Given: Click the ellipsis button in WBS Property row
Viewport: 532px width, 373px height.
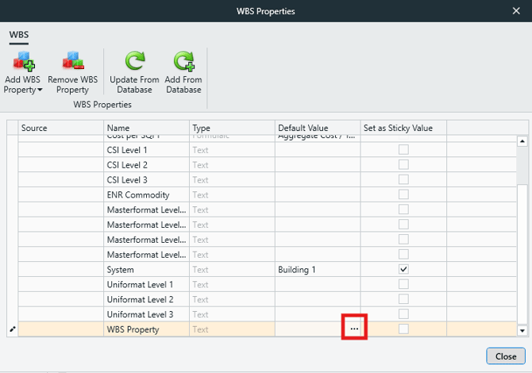Looking at the screenshot, I should tap(354, 329).
